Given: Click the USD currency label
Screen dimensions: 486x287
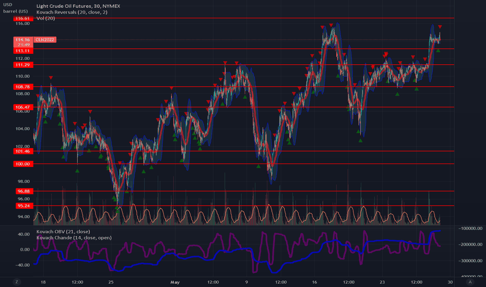Looking at the screenshot, I should coord(7,5).
